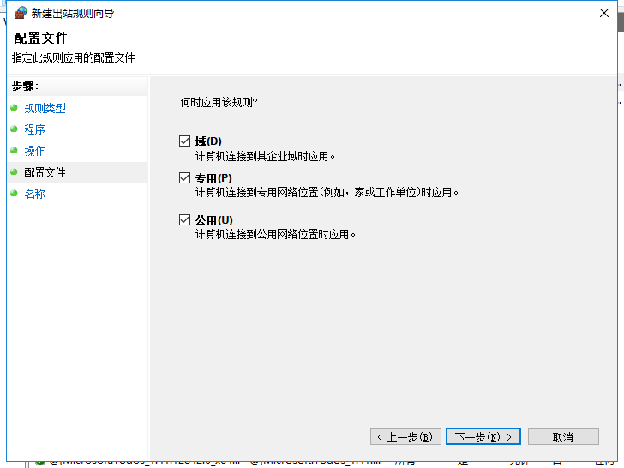Close the 新建出站规则向导 dialog window
Viewport: 624px width, 468px height.
[x=605, y=13]
